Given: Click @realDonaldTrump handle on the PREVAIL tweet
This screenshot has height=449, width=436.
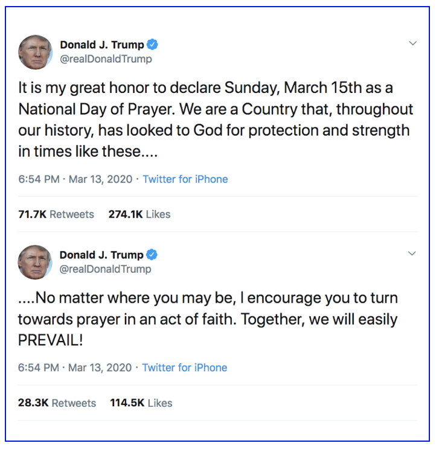Looking at the screenshot, I should (x=106, y=269).
